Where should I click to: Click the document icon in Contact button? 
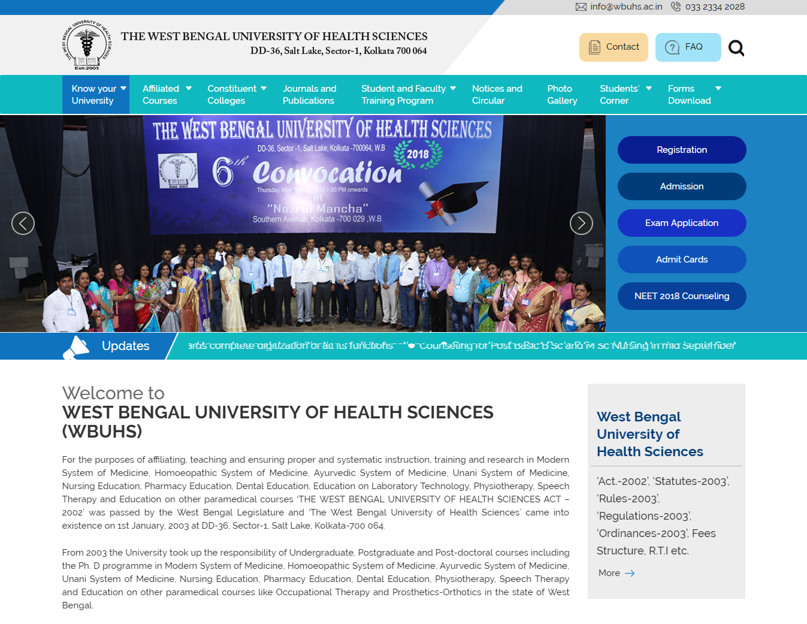point(594,47)
